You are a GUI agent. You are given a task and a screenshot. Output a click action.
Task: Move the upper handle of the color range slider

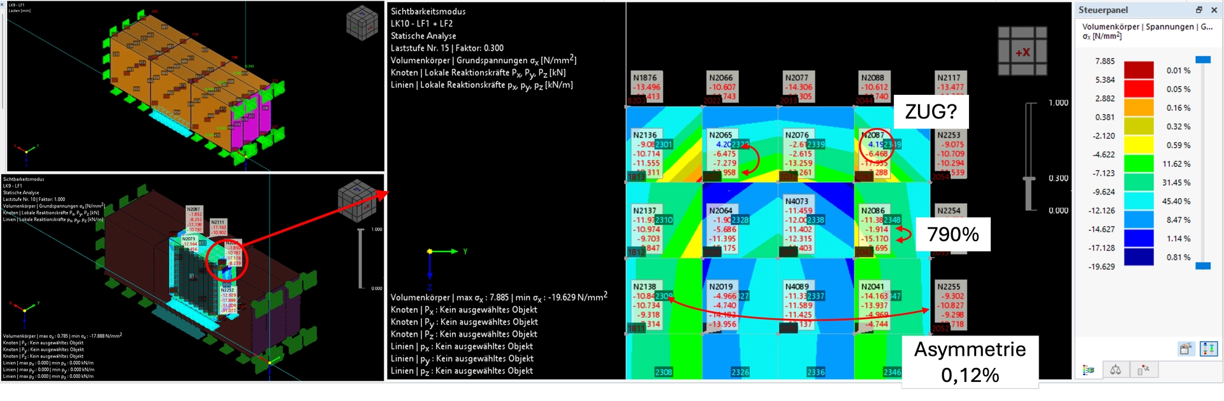click(1203, 59)
